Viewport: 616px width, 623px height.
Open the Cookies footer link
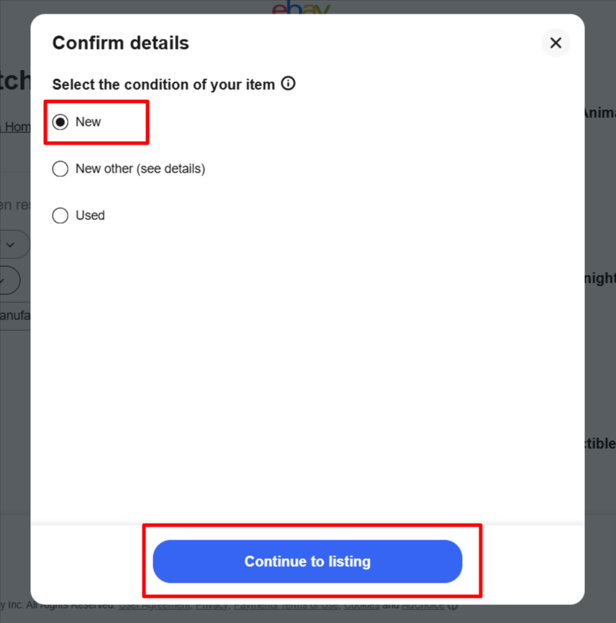click(361, 606)
